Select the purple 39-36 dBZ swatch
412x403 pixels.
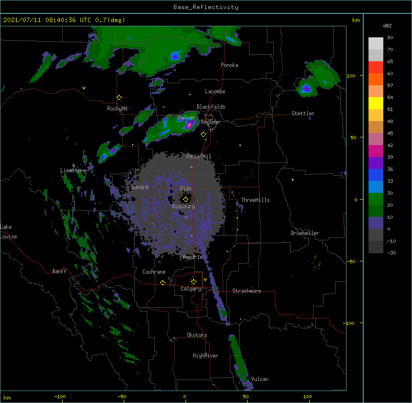tap(376, 163)
